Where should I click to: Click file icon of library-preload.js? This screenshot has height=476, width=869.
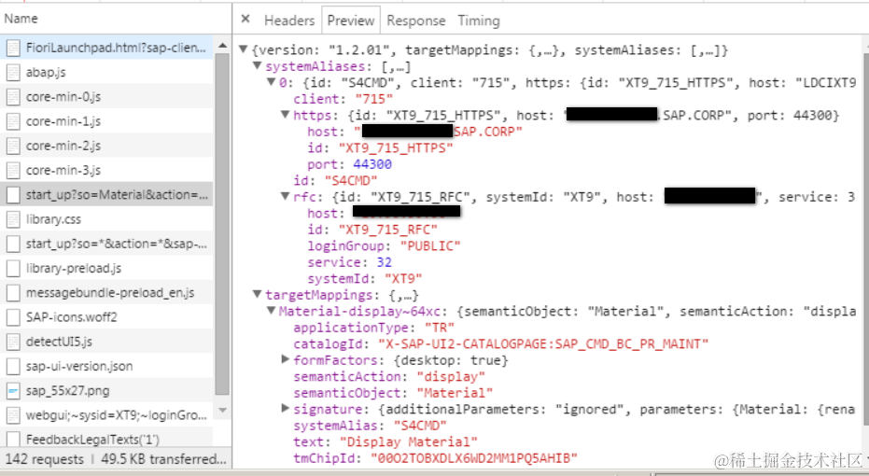[13, 268]
